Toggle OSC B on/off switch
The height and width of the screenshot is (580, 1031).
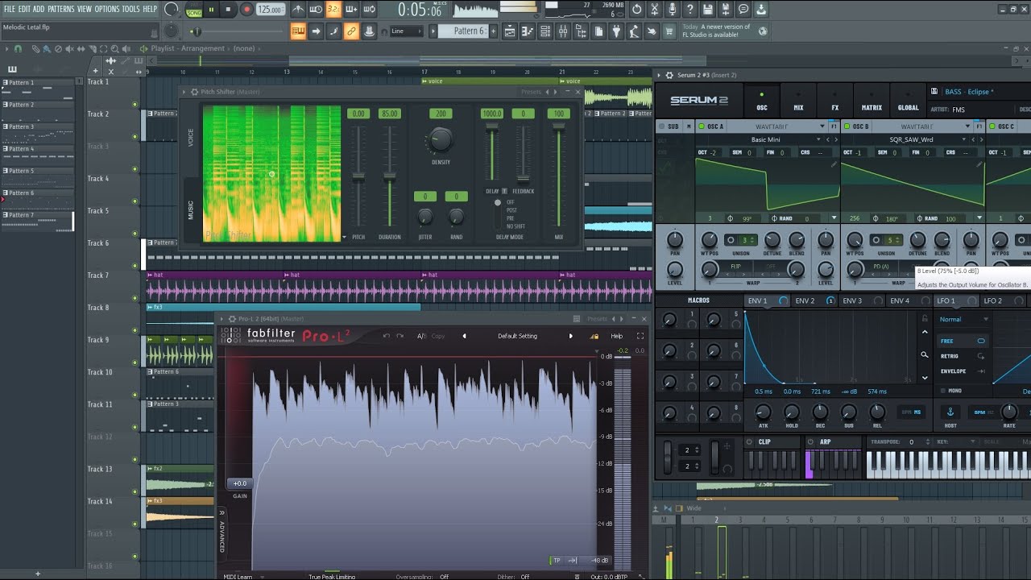point(846,126)
